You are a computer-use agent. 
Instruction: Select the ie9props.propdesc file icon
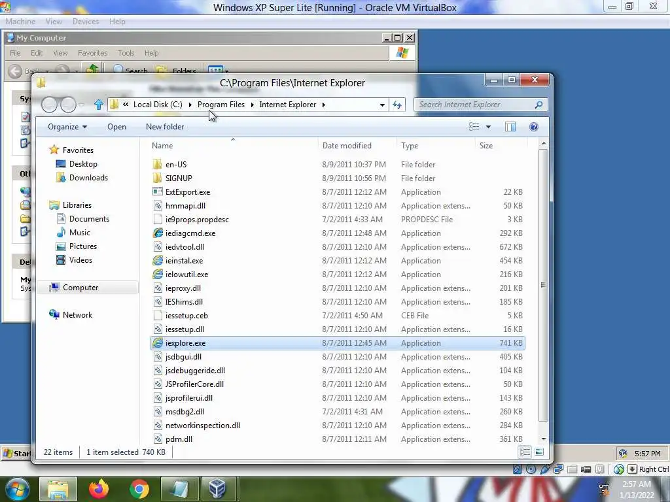pyautogui.click(x=158, y=220)
